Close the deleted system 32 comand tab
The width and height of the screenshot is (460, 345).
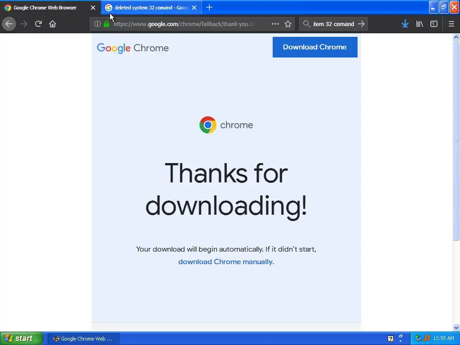tap(194, 8)
